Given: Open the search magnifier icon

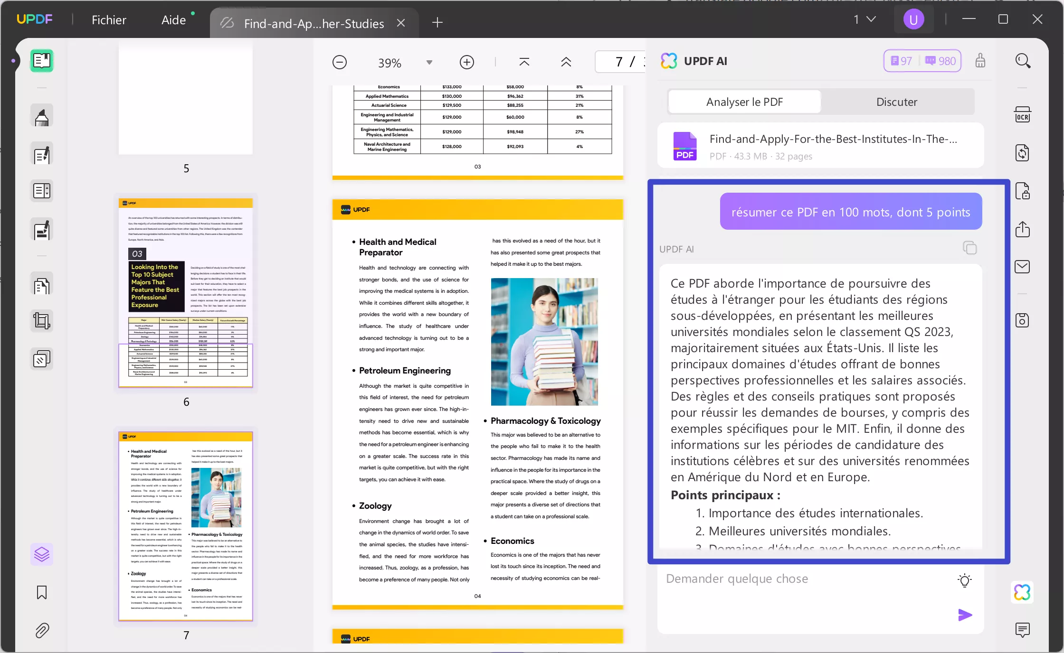Looking at the screenshot, I should [1023, 61].
